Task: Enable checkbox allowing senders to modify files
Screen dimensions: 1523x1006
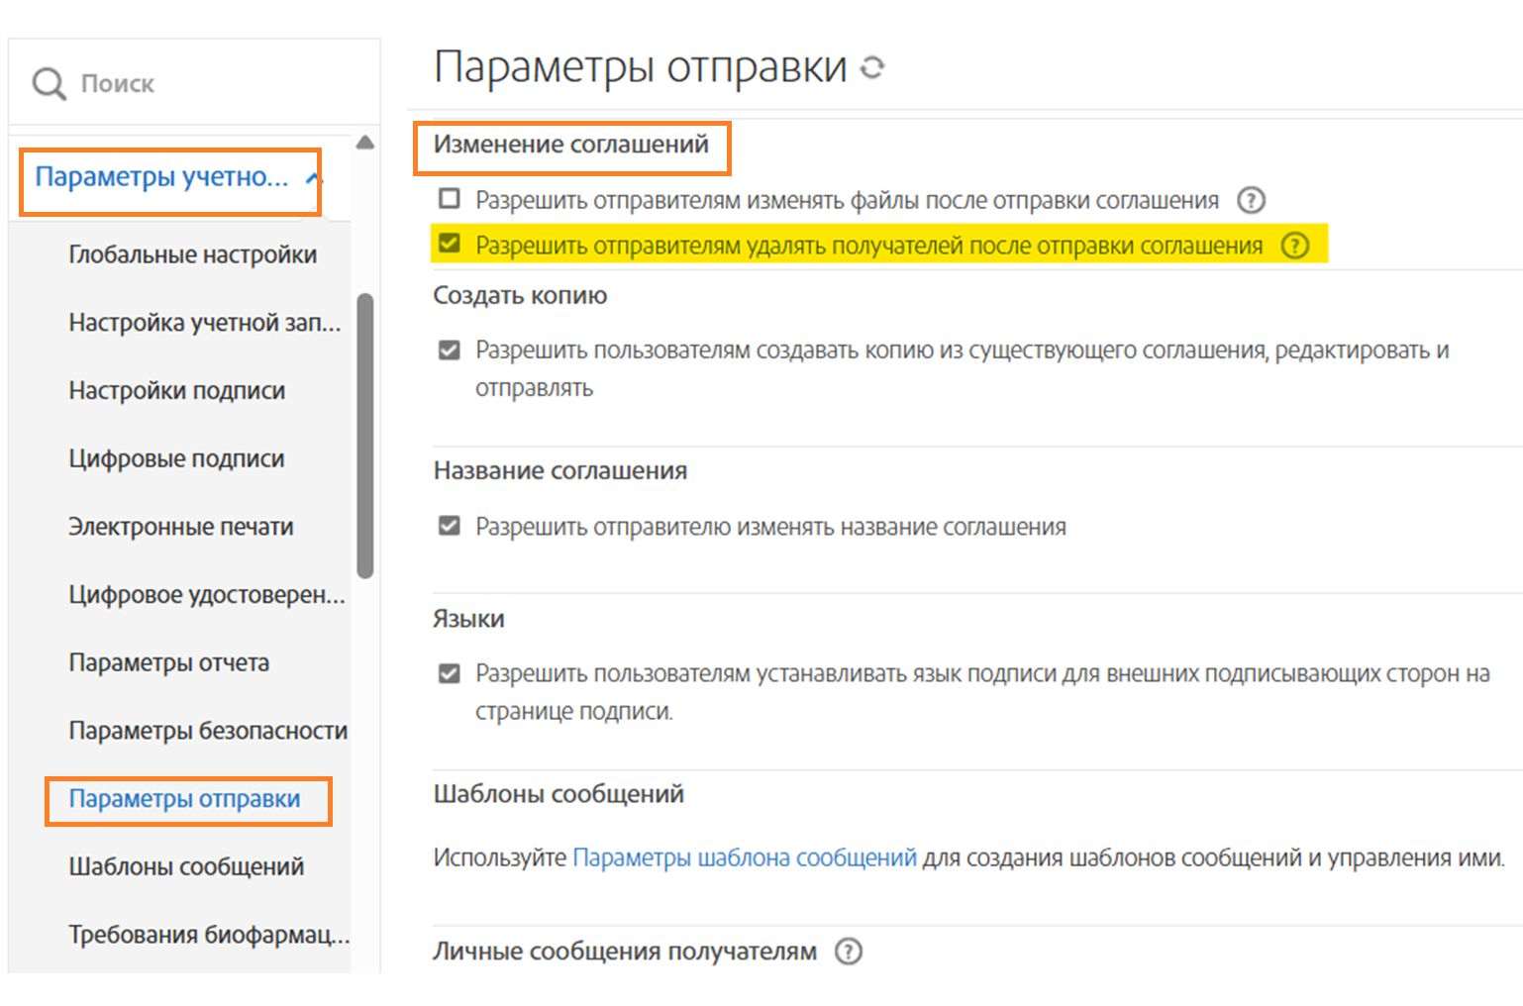Action: point(450,199)
